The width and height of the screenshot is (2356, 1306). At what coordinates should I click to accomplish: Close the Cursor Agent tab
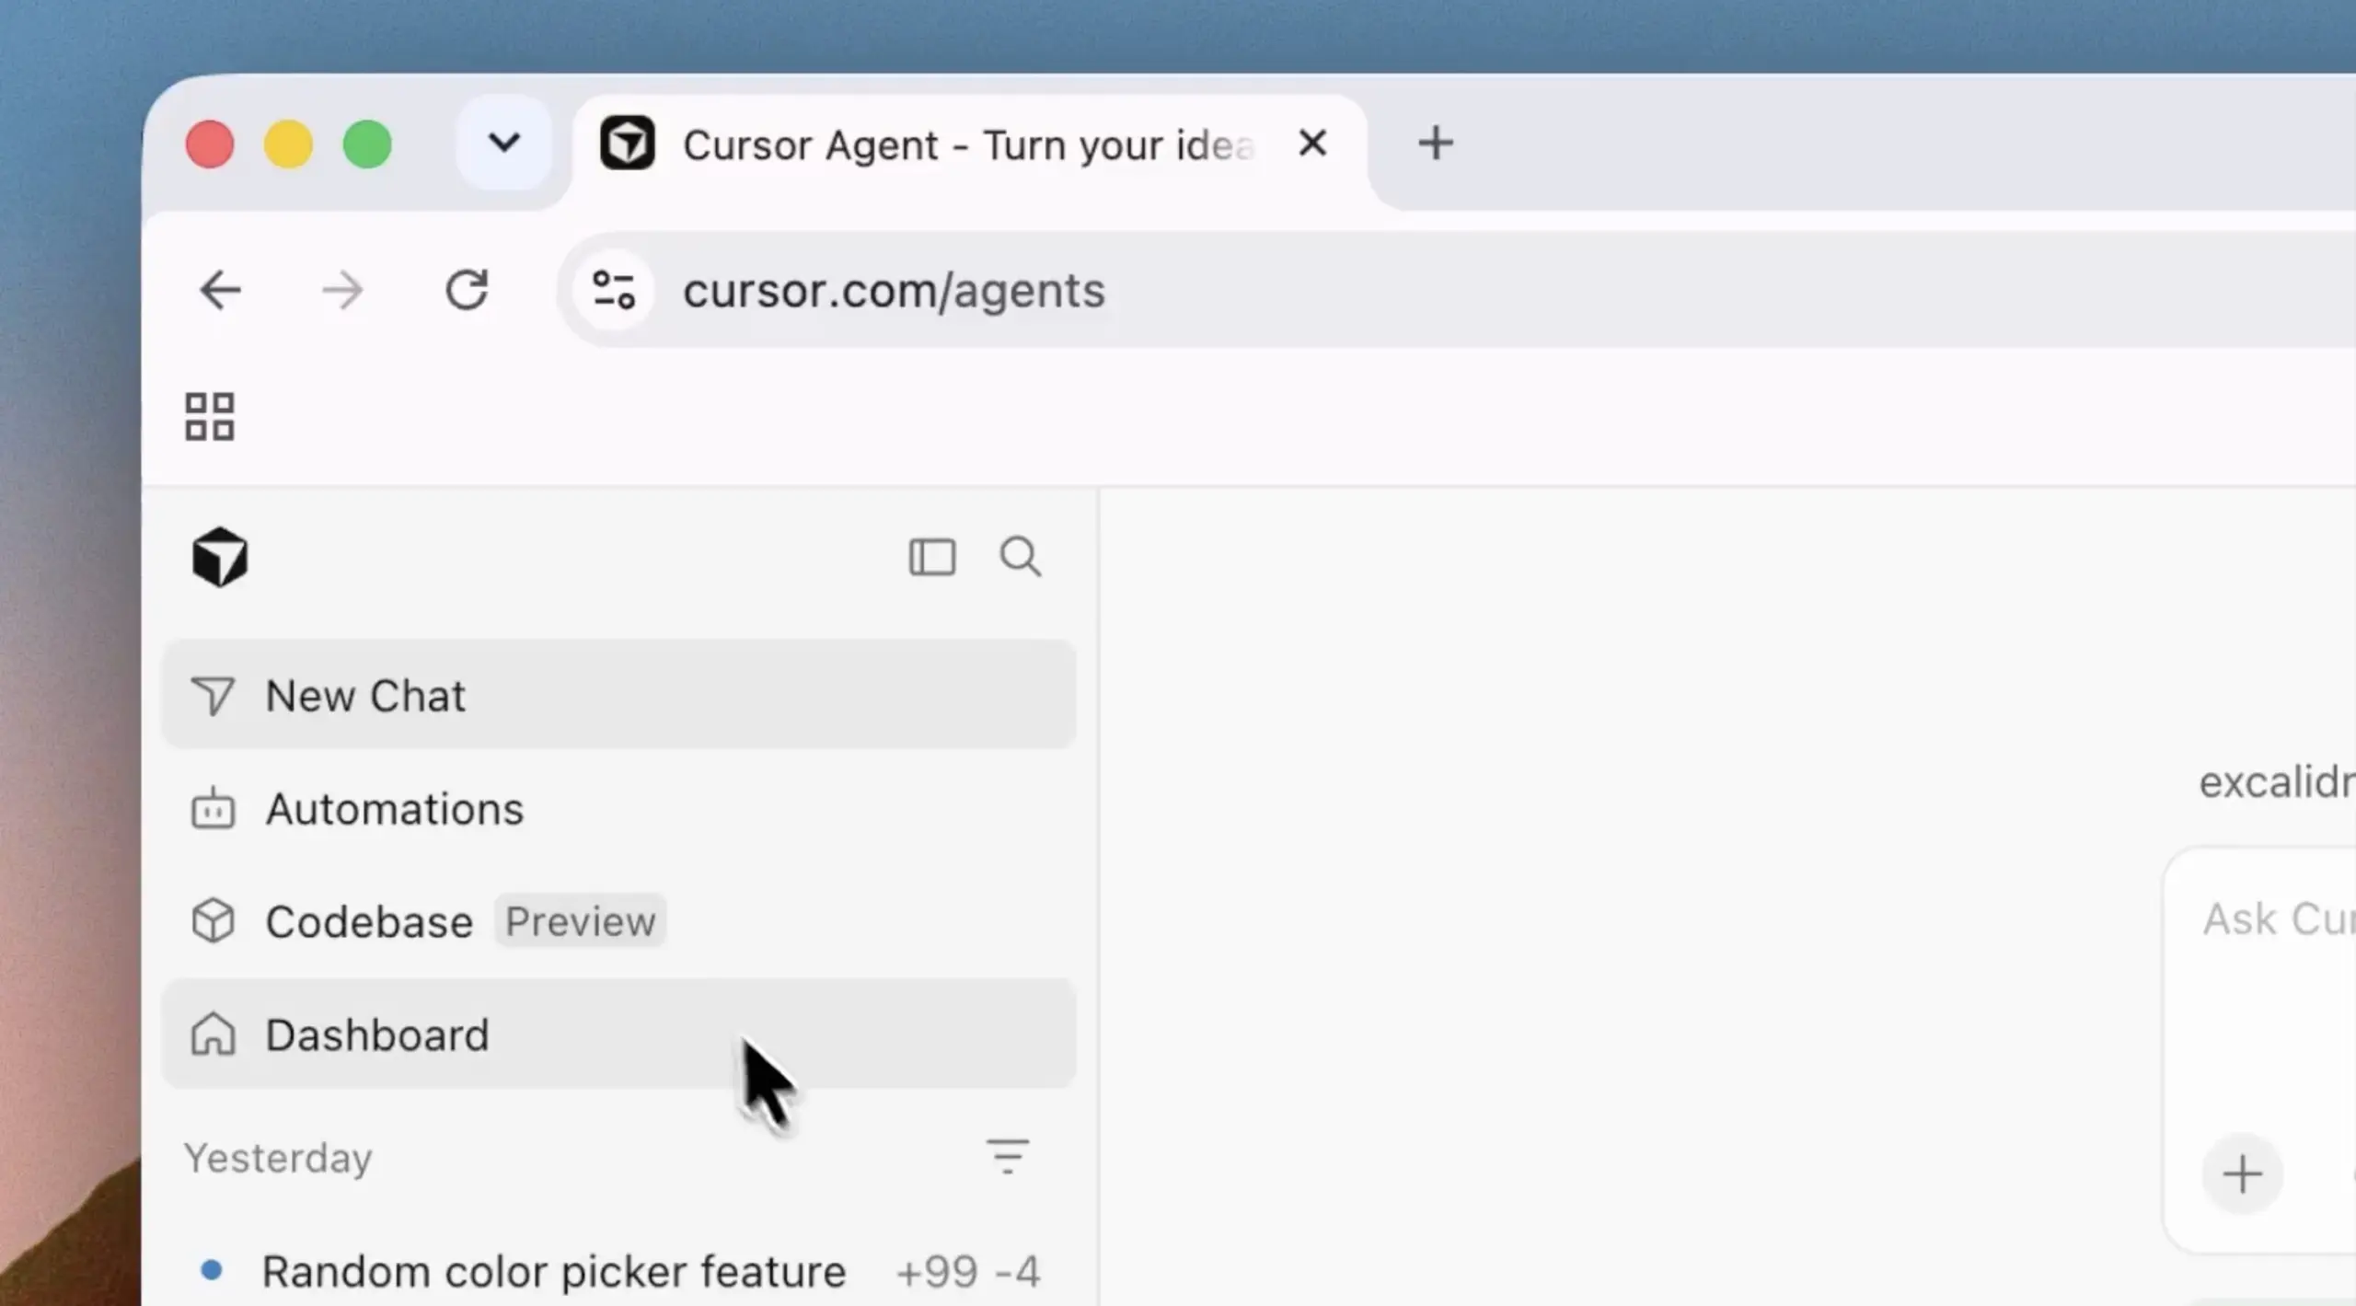pyautogui.click(x=1311, y=144)
